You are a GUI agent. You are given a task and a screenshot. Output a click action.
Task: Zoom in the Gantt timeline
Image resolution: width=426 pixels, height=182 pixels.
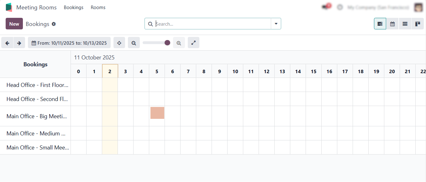point(179,43)
